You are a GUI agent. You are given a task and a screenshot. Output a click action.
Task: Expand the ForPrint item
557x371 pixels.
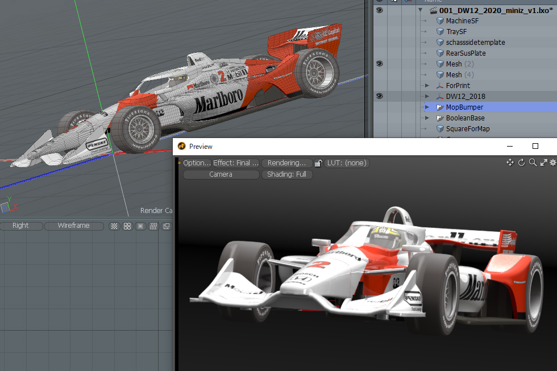(x=427, y=86)
